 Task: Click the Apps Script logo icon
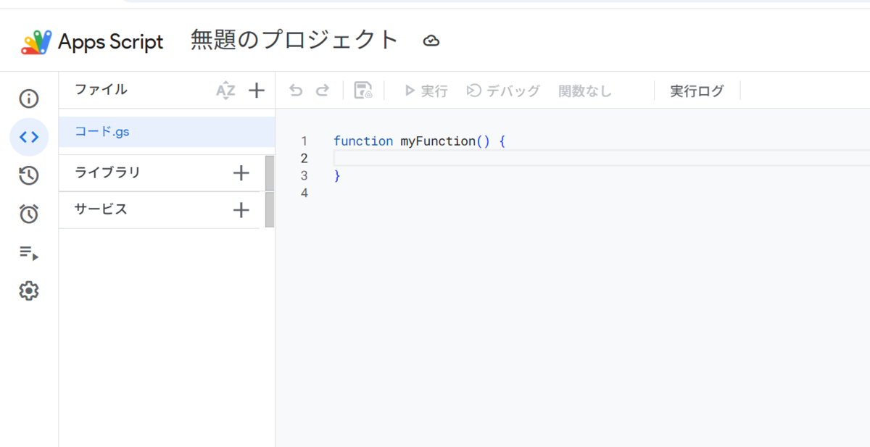[x=36, y=42]
